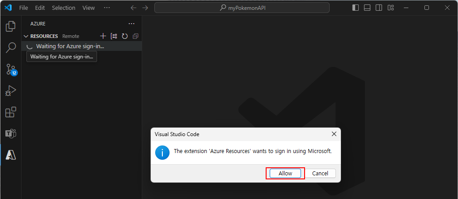Click the Remote label beside RESOURCES
The height and width of the screenshot is (199, 458).
[71, 36]
